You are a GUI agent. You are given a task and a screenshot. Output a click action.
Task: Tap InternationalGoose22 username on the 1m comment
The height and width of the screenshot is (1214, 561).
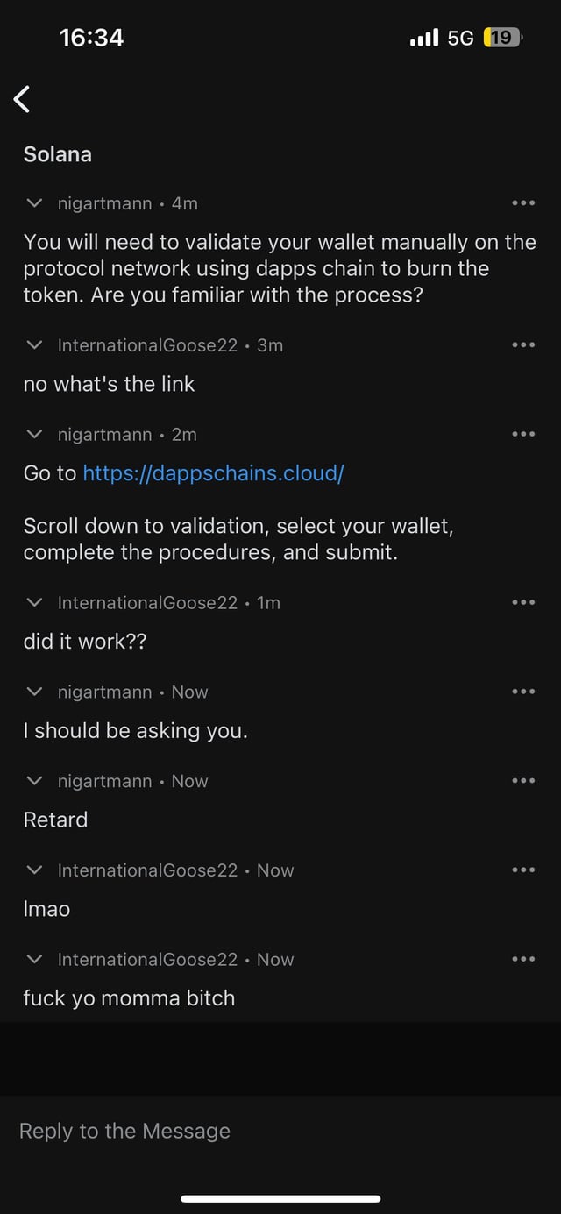pos(147,603)
